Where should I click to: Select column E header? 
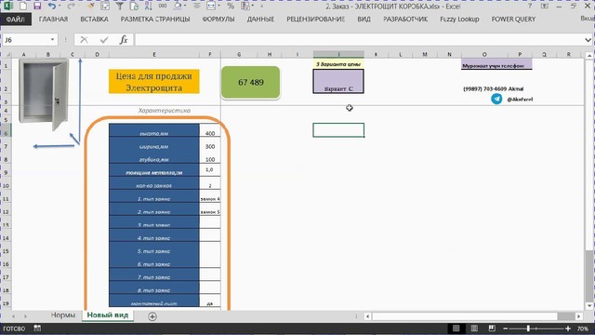[x=154, y=54]
